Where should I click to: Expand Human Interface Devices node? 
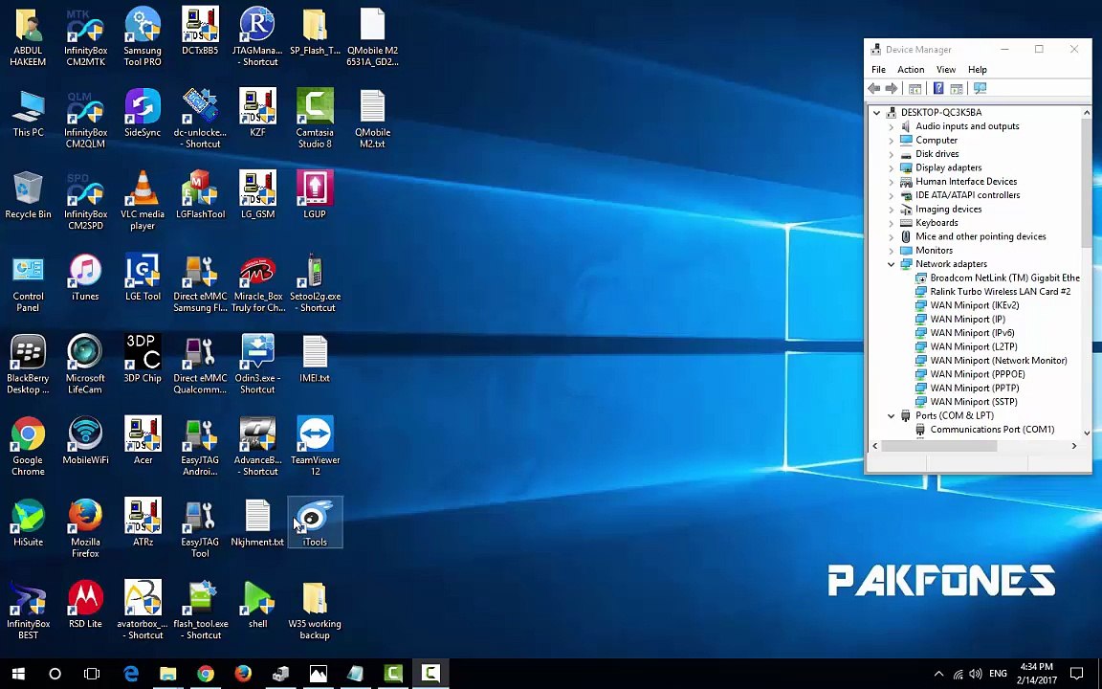[x=892, y=182]
